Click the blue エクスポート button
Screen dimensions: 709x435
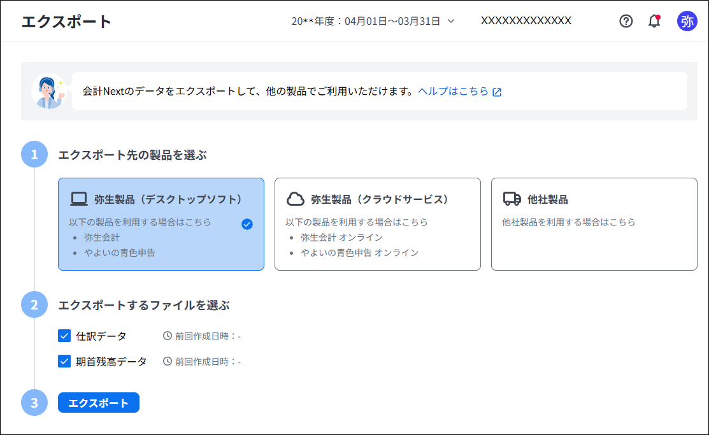coord(99,403)
